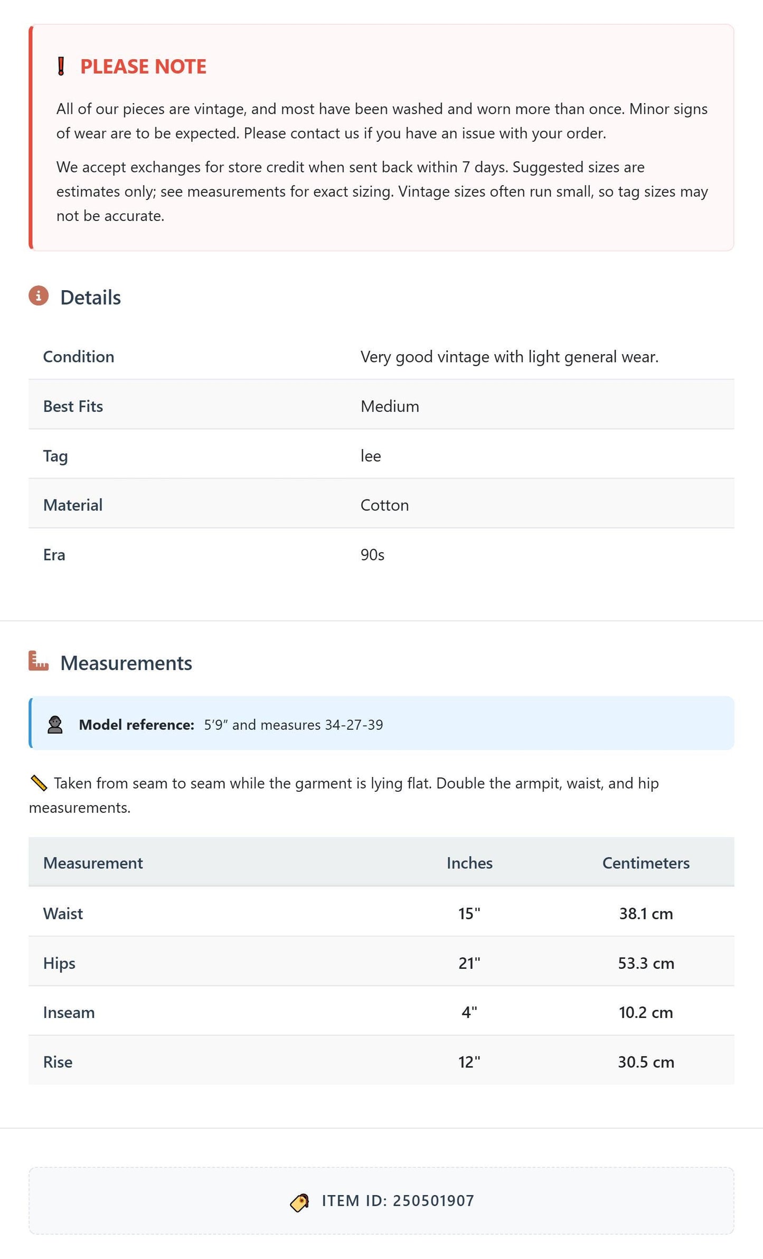Click the yellow pencil ruler emoji
The image size is (763, 1259).
(x=39, y=783)
